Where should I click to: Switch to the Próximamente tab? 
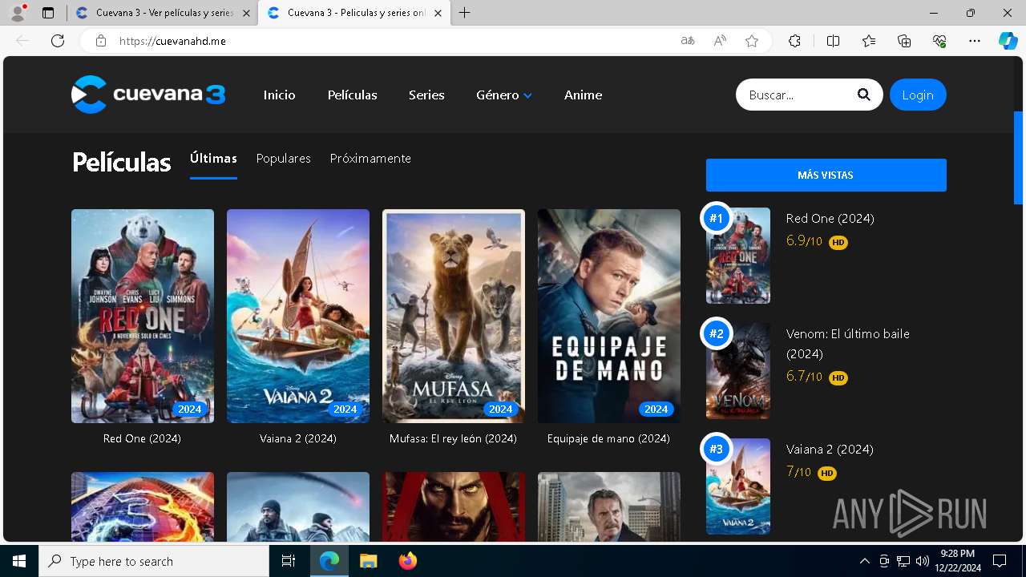pos(370,159)
